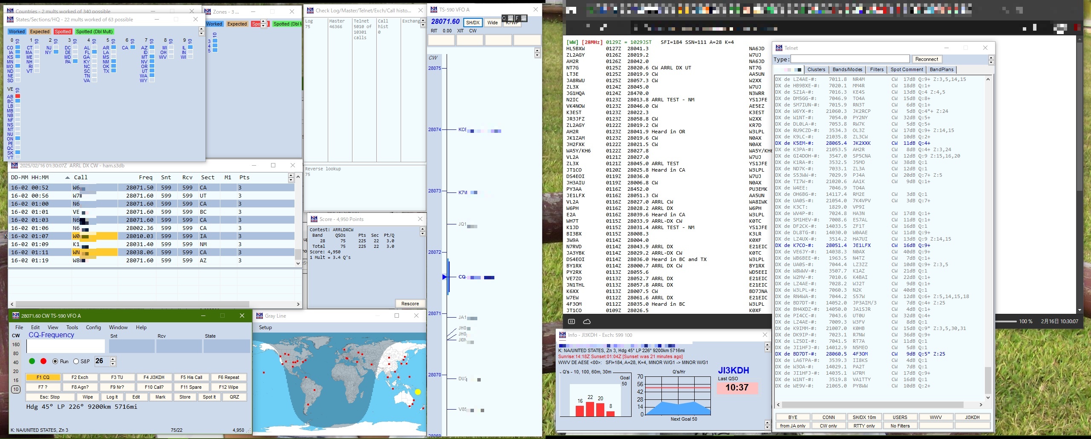
Task: Click the Log window header up/down spinner
Action: [291, 178]
